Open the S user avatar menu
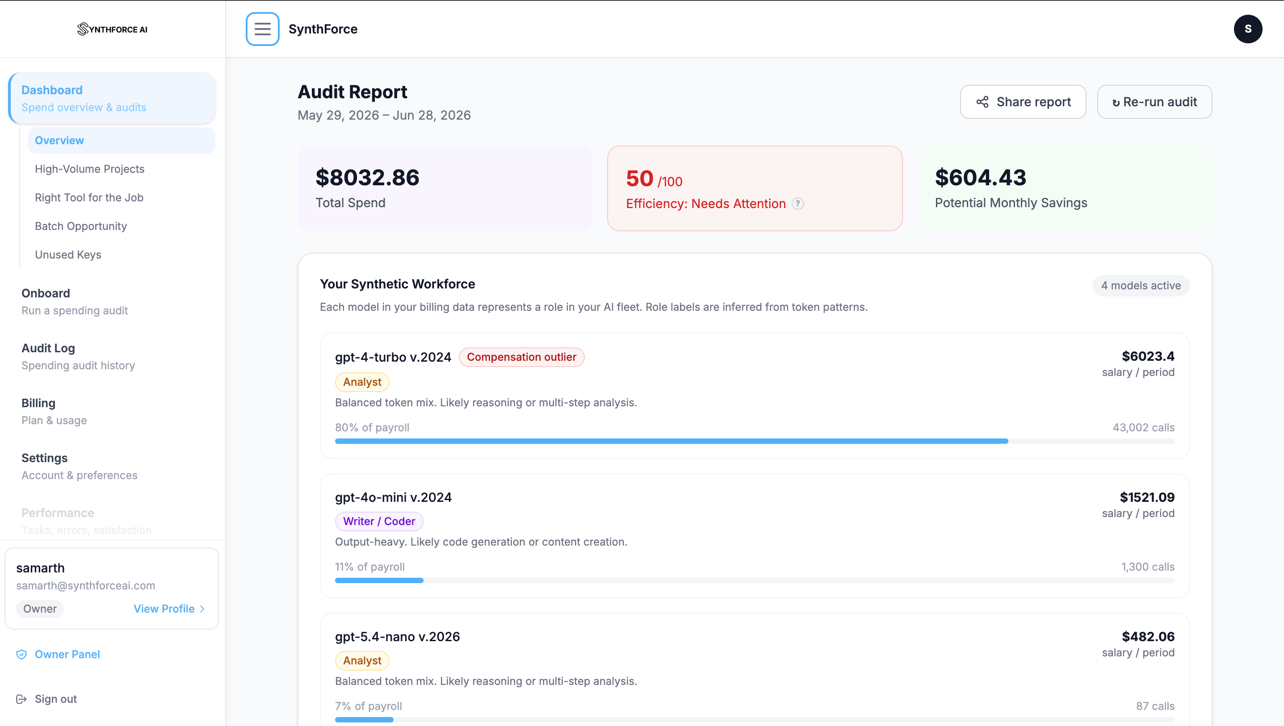 1248,29
